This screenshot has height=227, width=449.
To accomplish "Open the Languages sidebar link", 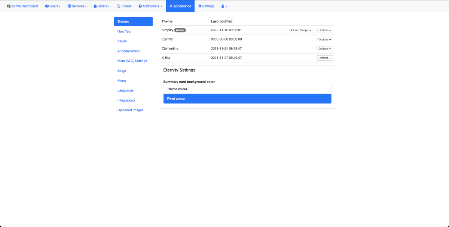I will click(x=125, y=91).
